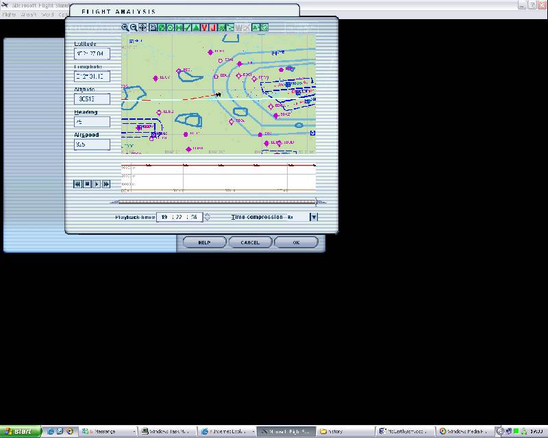Image resolution: width=548 pixels, height=438 pixels.
Task: Stop the flight playback
Action: tap(88, 184)
